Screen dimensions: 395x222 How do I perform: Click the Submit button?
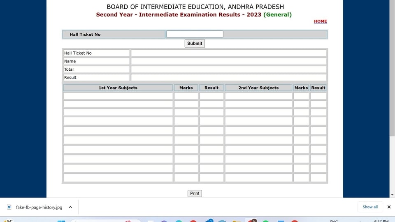pos(195,43)
